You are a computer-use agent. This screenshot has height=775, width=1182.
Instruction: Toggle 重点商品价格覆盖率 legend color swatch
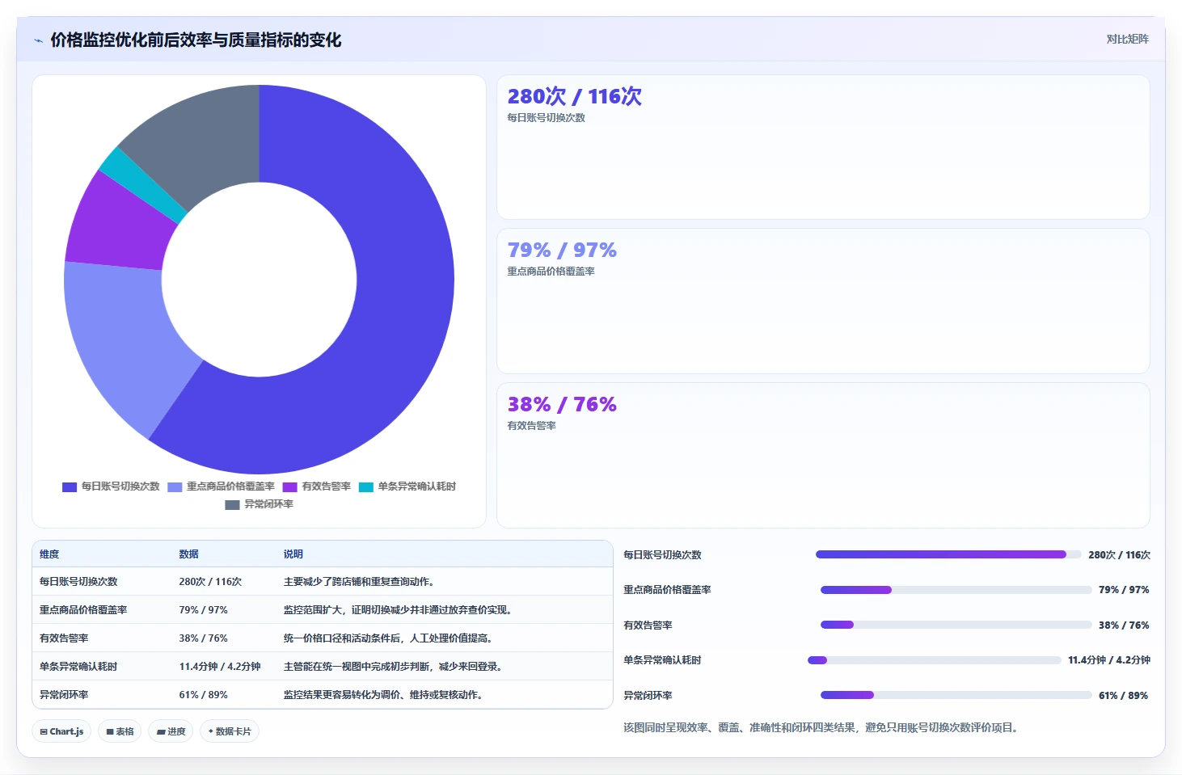pos(175,486)
